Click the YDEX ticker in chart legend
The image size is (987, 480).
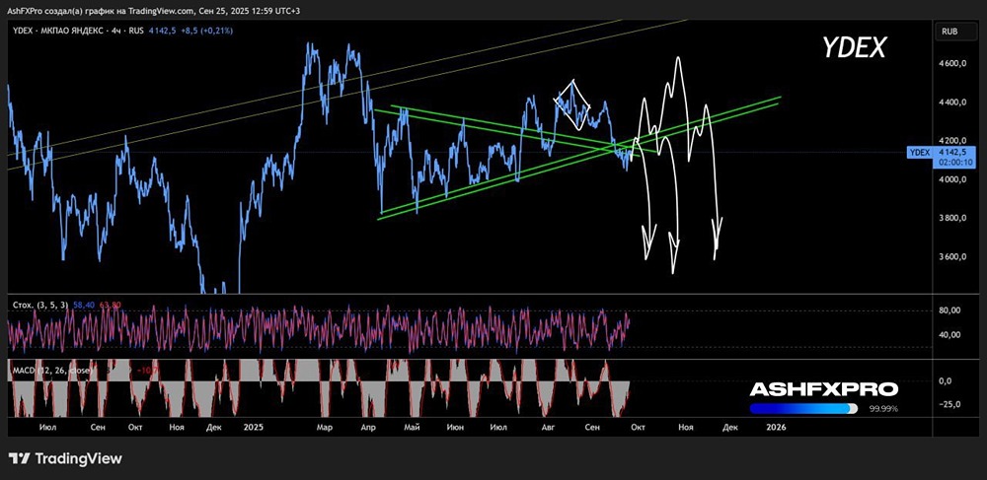22,31
